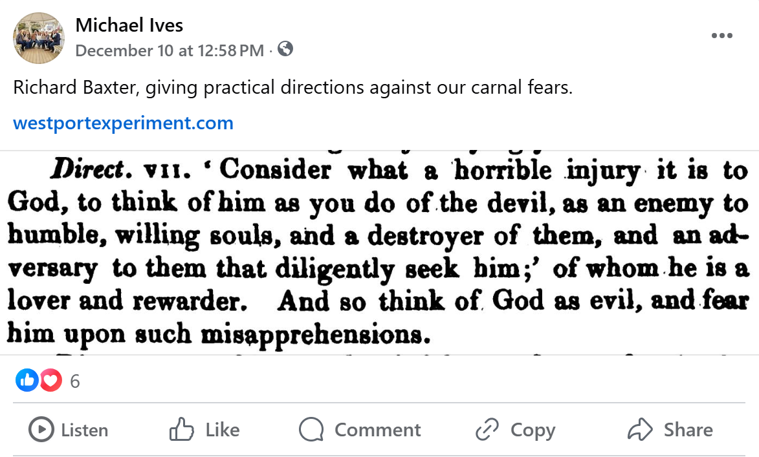View the 6 reactions count
Viewport: 759px width, 457px height.
75,381
